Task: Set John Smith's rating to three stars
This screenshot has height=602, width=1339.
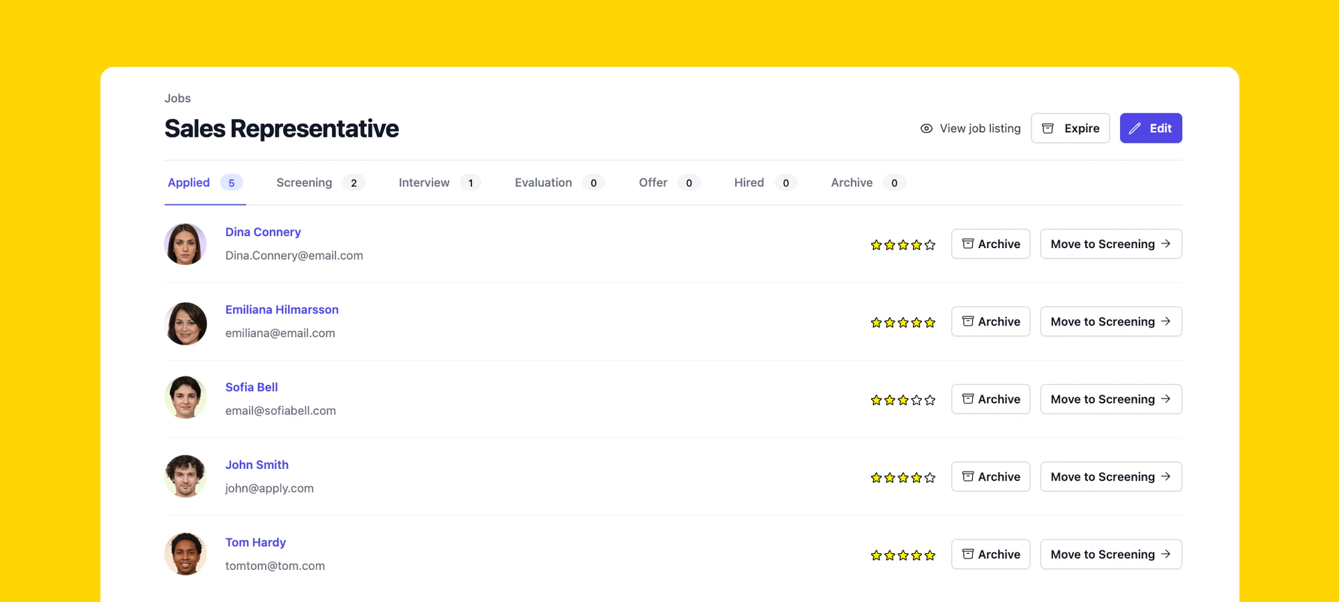Action: tap(903, 478)
